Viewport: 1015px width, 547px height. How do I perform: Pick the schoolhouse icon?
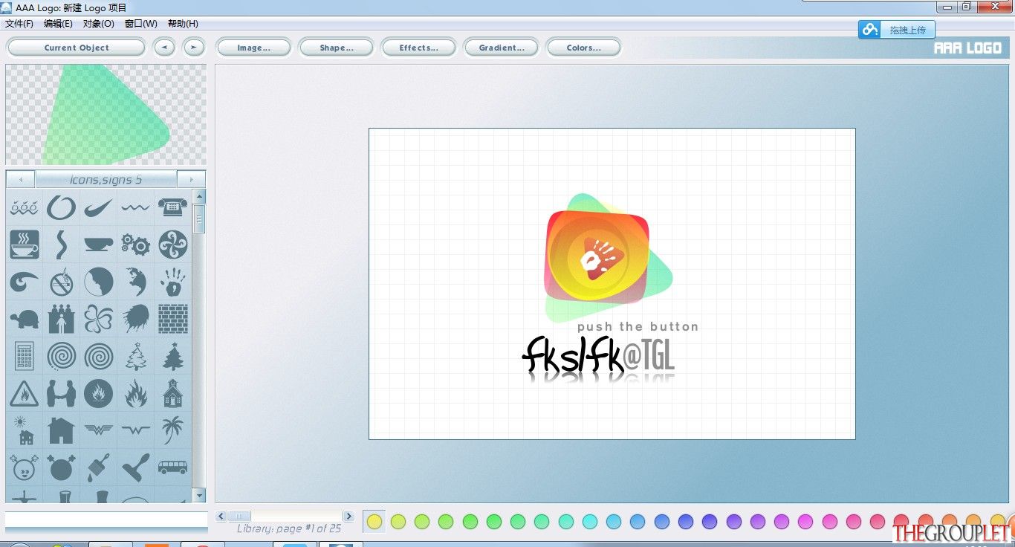coord(172,393)
